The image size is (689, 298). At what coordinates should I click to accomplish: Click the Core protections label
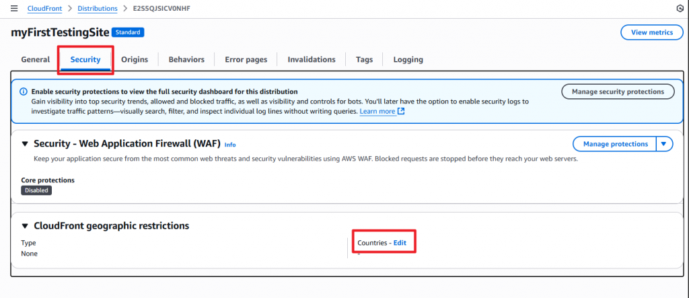[x=48, y=180]
